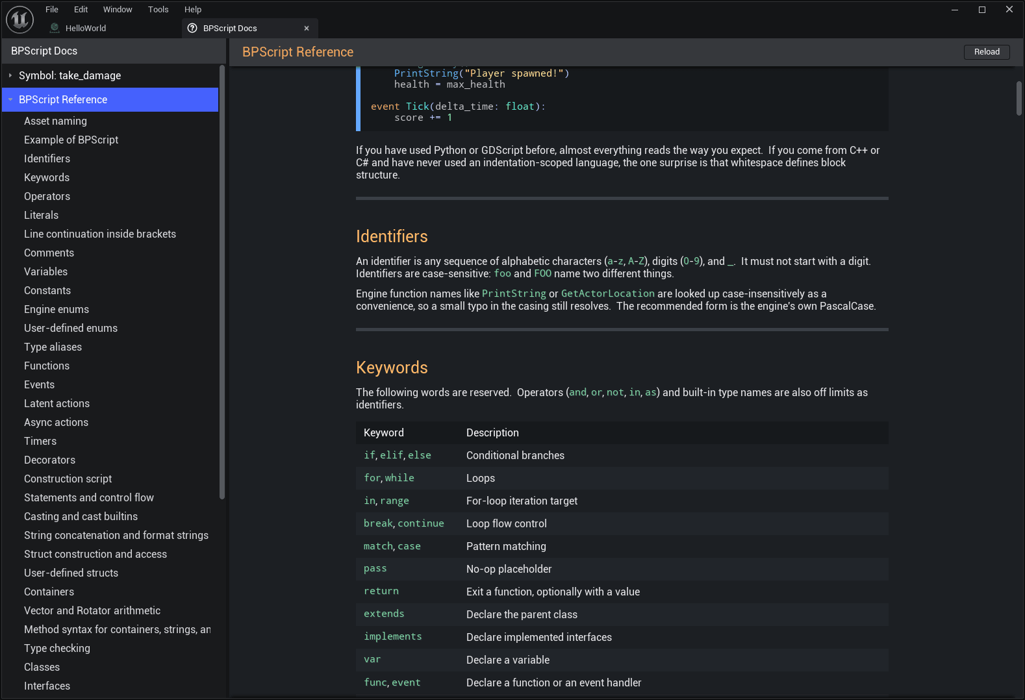The height and width of the screenshot is (700, 1025).
Task: Open Vector and Rotator arithmetic topic
Action: [x=92, y=610]
